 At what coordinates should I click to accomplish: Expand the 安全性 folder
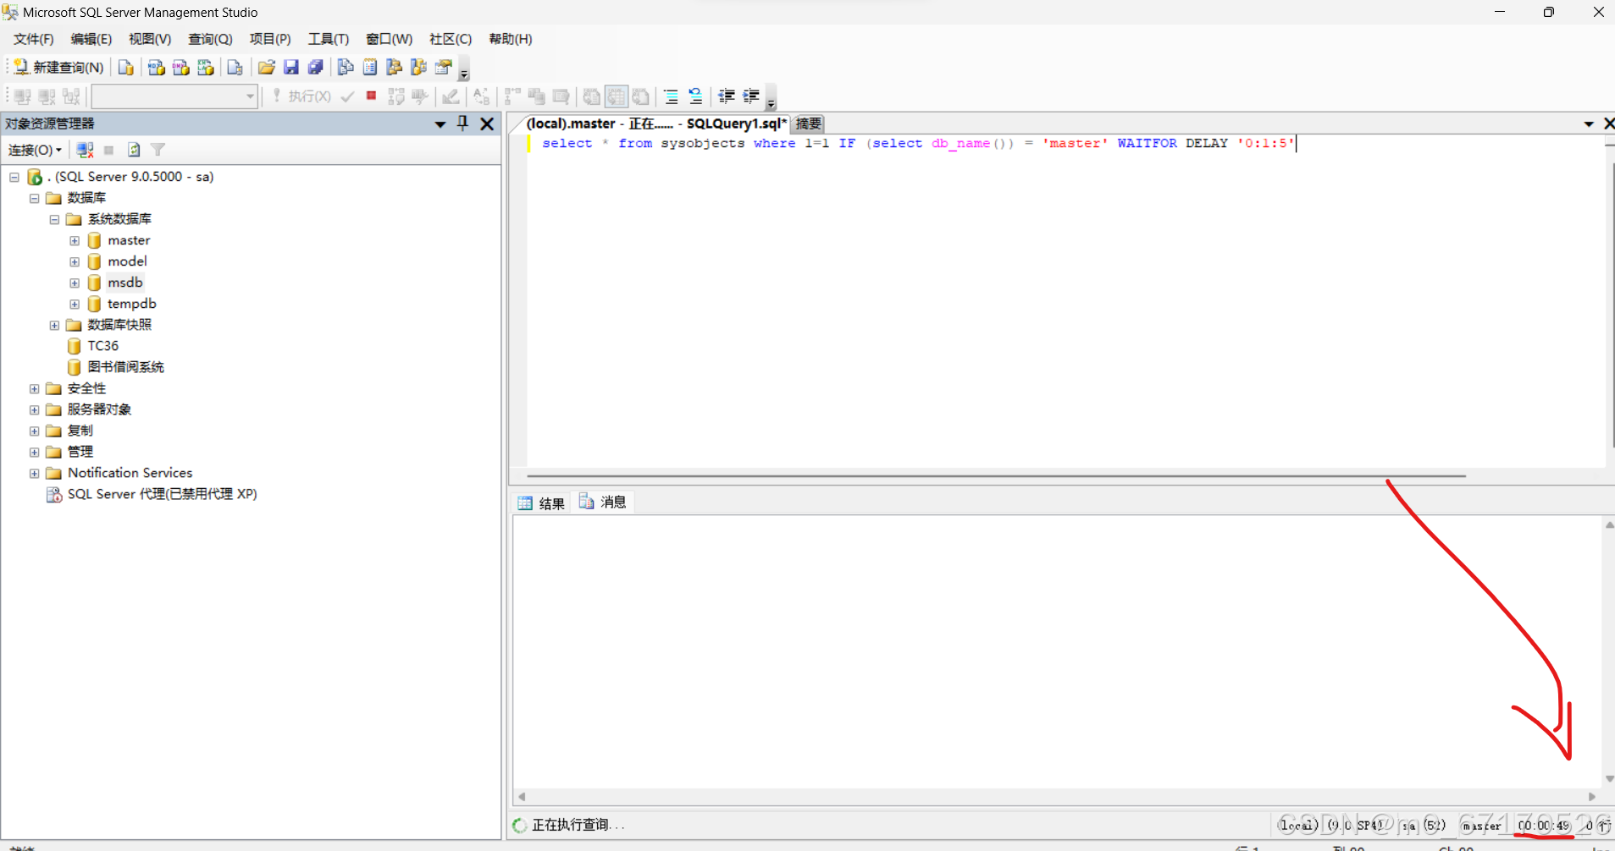(34, 388)
